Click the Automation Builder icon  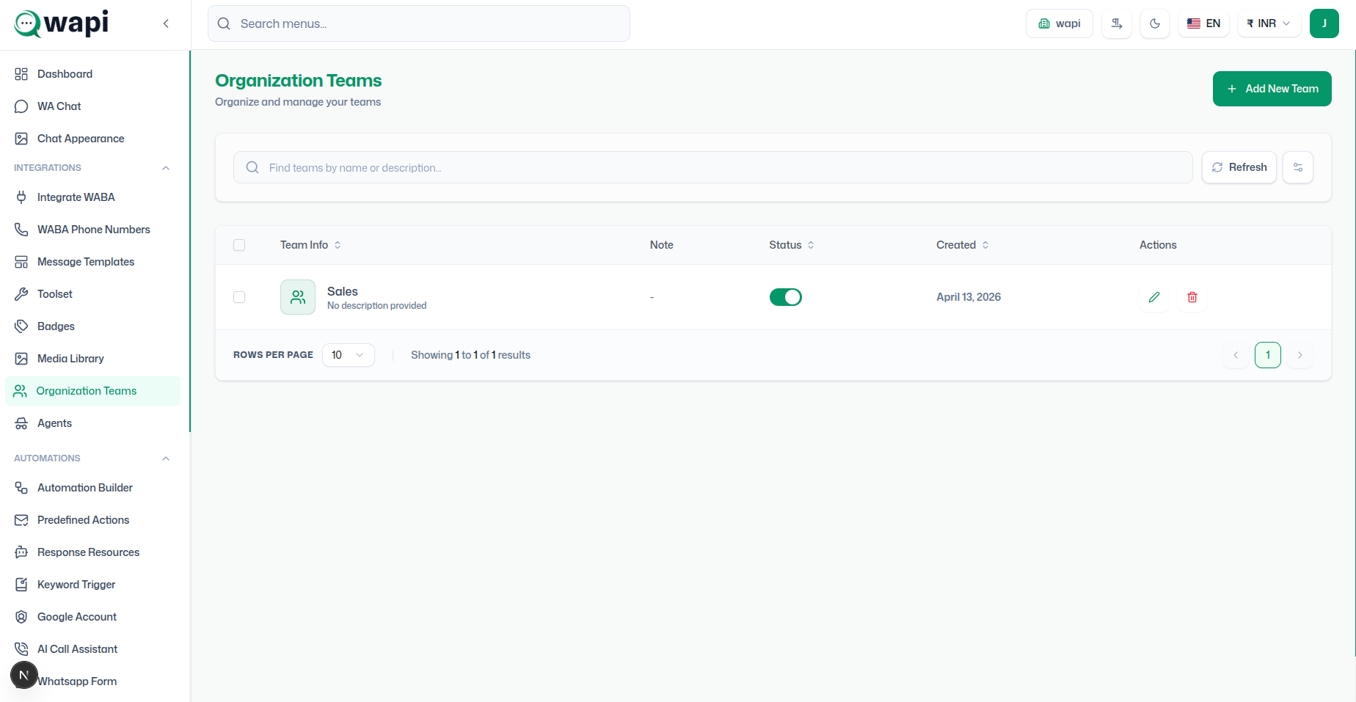coord(21,488)
